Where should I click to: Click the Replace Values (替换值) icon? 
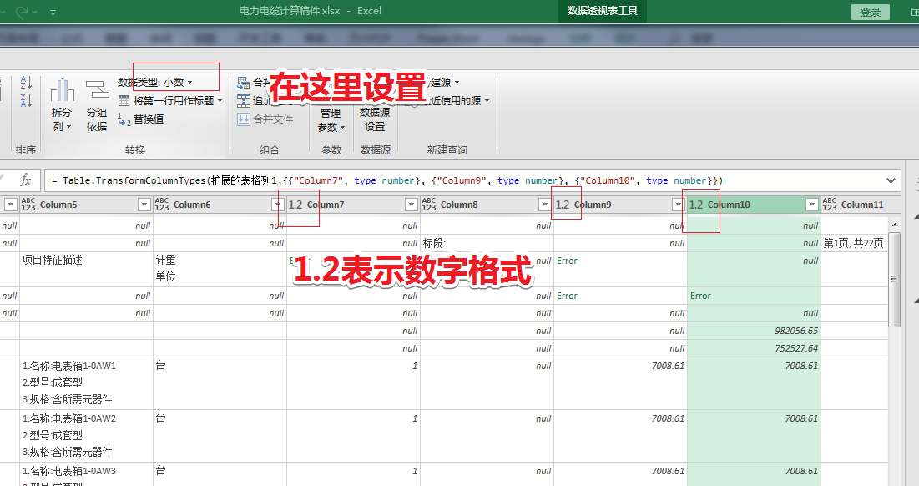point(124,119)
